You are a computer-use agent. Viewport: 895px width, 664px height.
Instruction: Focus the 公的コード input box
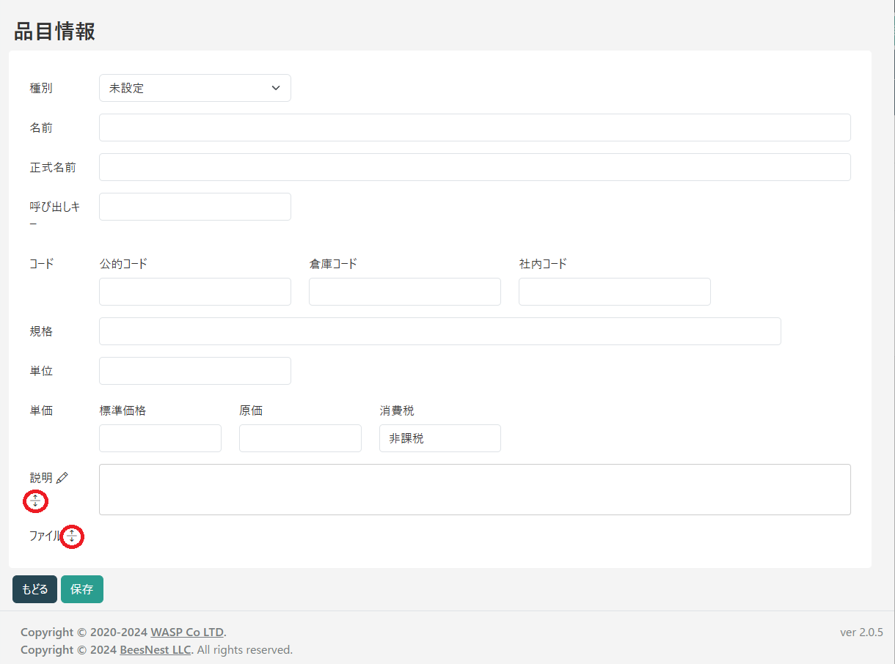click(x=194, y=292)
